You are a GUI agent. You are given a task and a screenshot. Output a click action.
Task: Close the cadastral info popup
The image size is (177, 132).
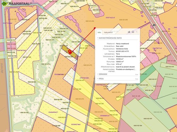(137, 32)
